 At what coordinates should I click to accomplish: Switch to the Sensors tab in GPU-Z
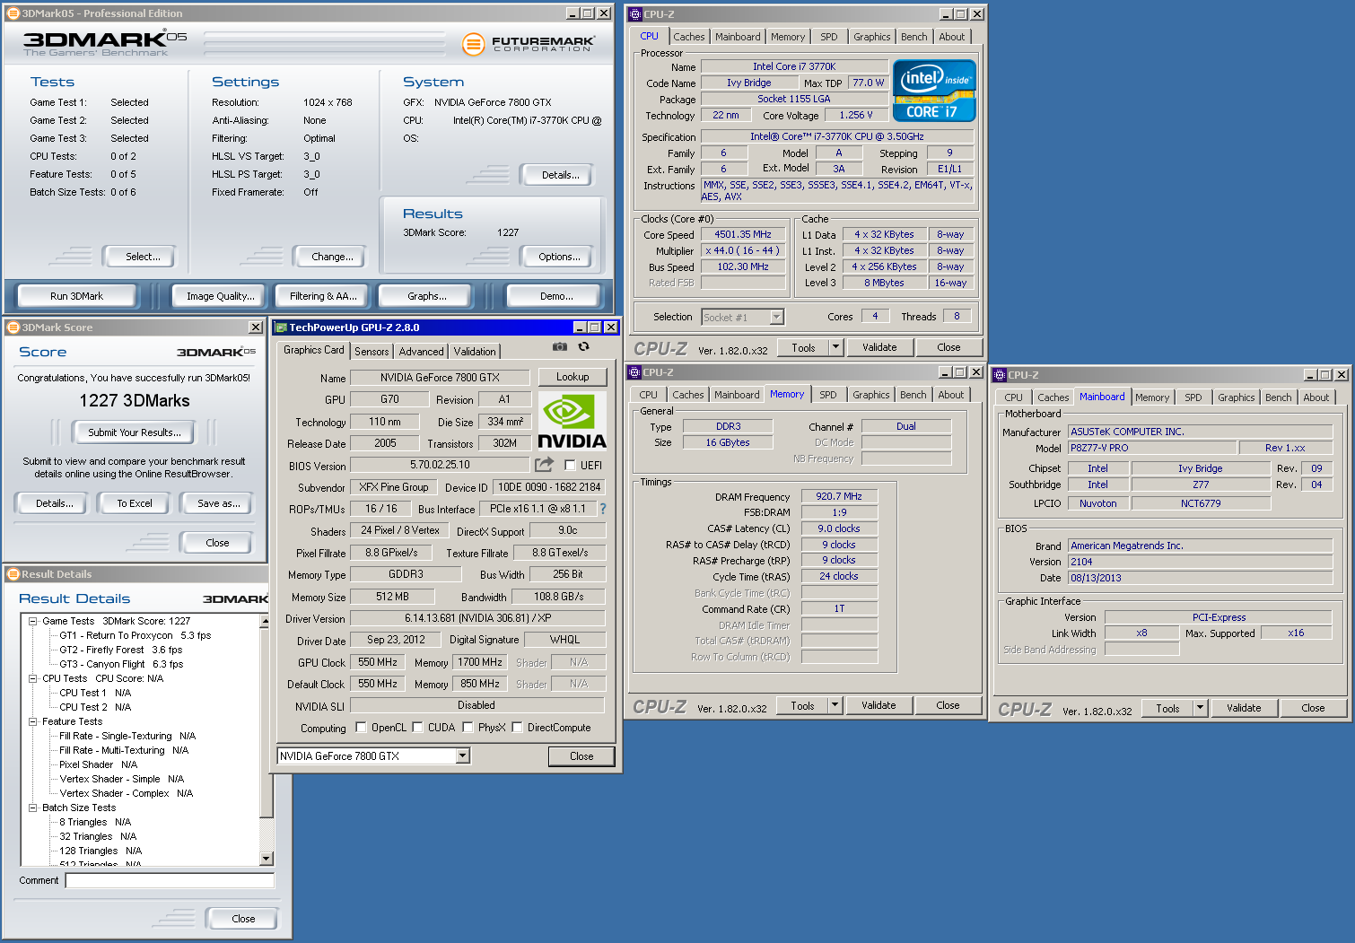click(x=372, y=352)
